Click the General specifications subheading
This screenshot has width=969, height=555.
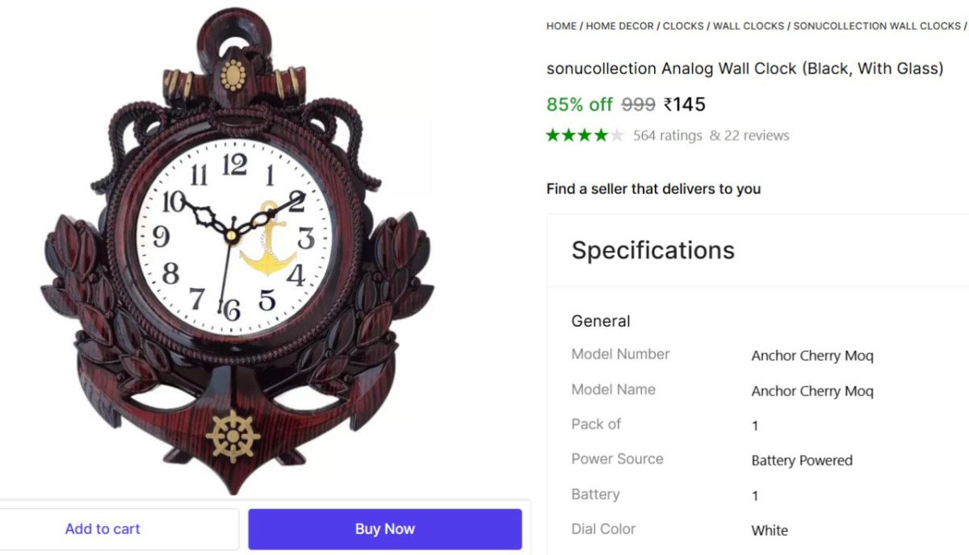[601, 321]
